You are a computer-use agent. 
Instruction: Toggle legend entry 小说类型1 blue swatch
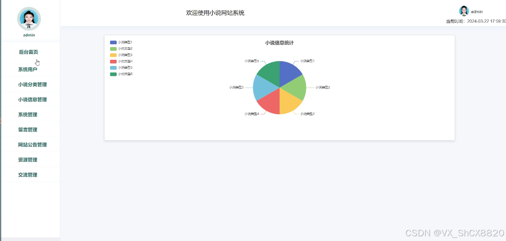click(x=113, y=42)
